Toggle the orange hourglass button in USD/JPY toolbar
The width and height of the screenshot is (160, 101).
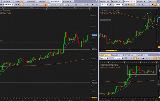[155, 58]
